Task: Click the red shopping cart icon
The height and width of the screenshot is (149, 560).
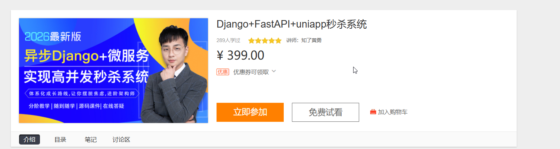Action: tap(373, 112)
